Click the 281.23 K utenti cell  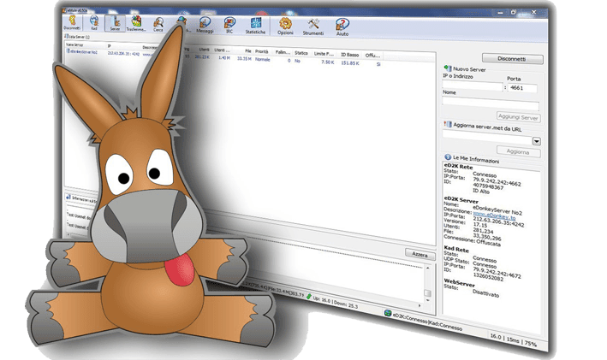pos(202,56)
